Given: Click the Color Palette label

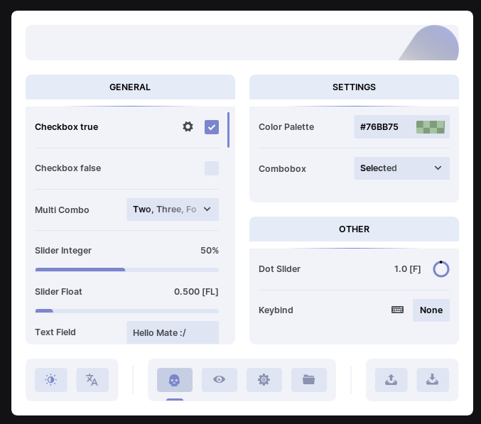Looking at the screenshot, I should [286, 127].
